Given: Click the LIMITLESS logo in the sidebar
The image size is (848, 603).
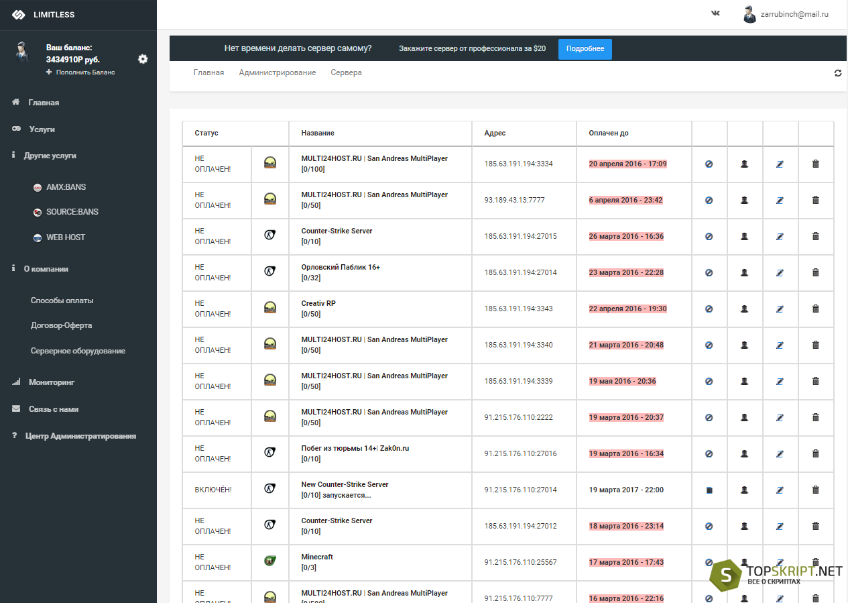Looking at the screenshot, I should click(x=44, y=15).
